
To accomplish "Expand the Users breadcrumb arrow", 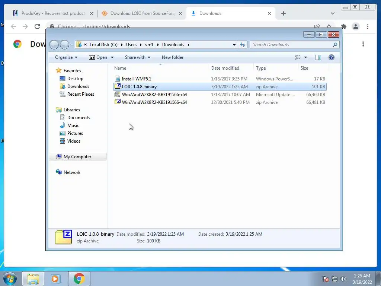I will (141, 45).
